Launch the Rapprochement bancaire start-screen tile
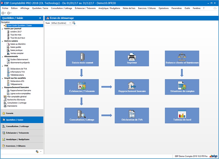The width and height of the screenshot is (219, 159). (132, 87)
